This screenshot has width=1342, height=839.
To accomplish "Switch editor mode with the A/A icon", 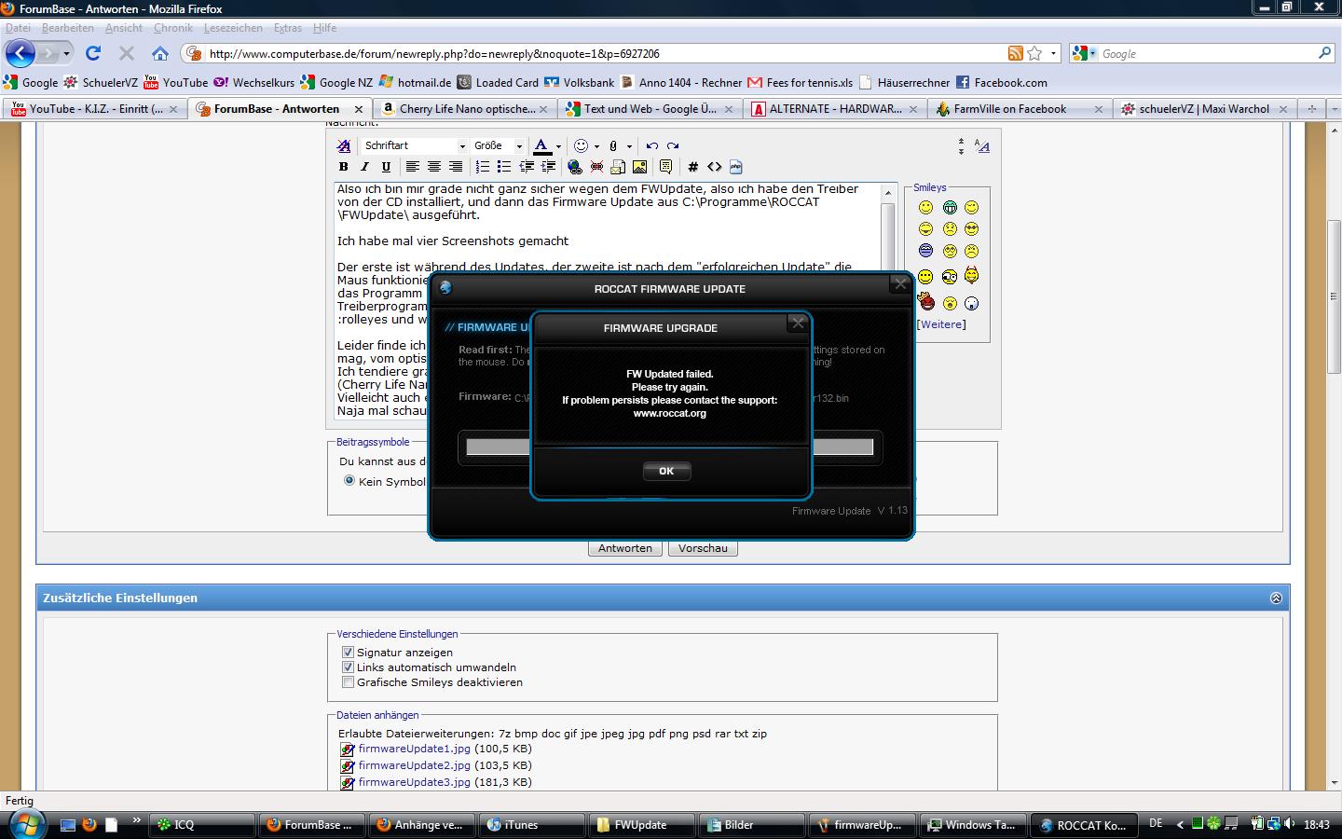I will click(x=981, y=145).
